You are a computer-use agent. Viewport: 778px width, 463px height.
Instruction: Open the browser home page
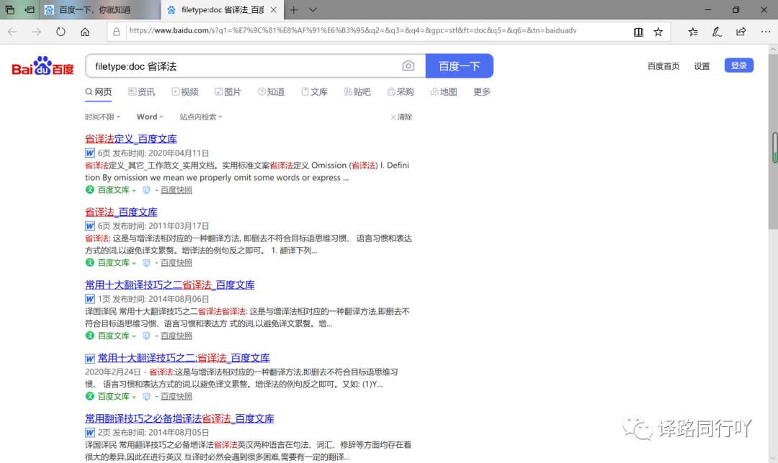[85, 32]
